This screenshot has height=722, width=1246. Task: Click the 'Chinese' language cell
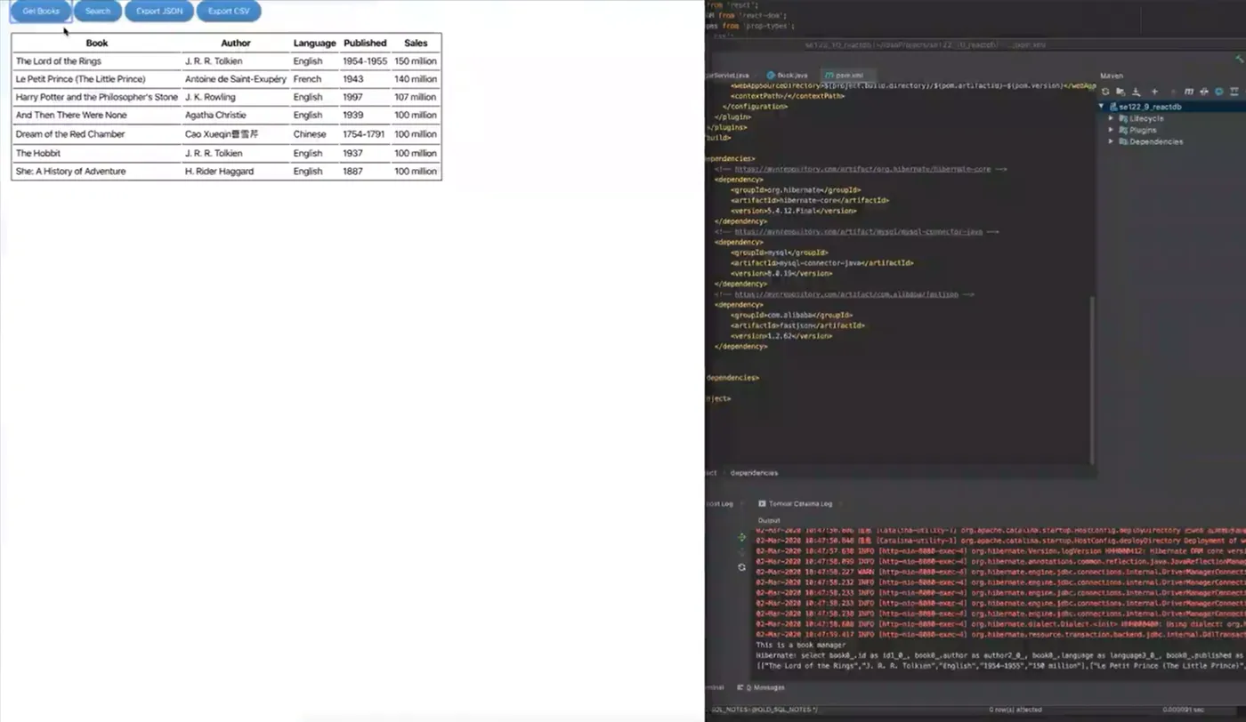315,134
